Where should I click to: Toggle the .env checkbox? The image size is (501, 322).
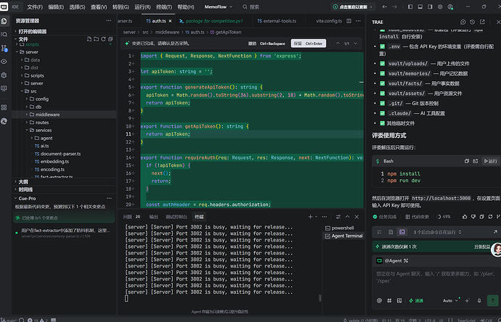click(382, 46)
